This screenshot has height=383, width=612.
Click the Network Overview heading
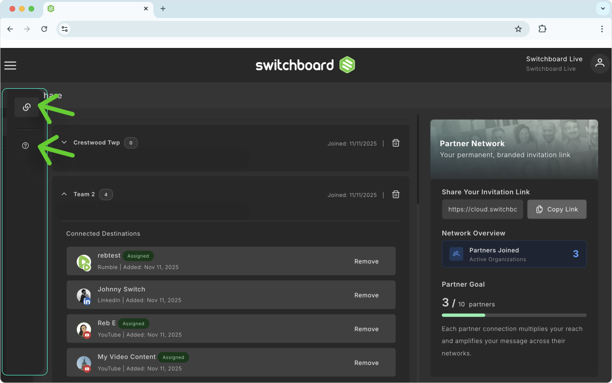click(x=474, y=233)
